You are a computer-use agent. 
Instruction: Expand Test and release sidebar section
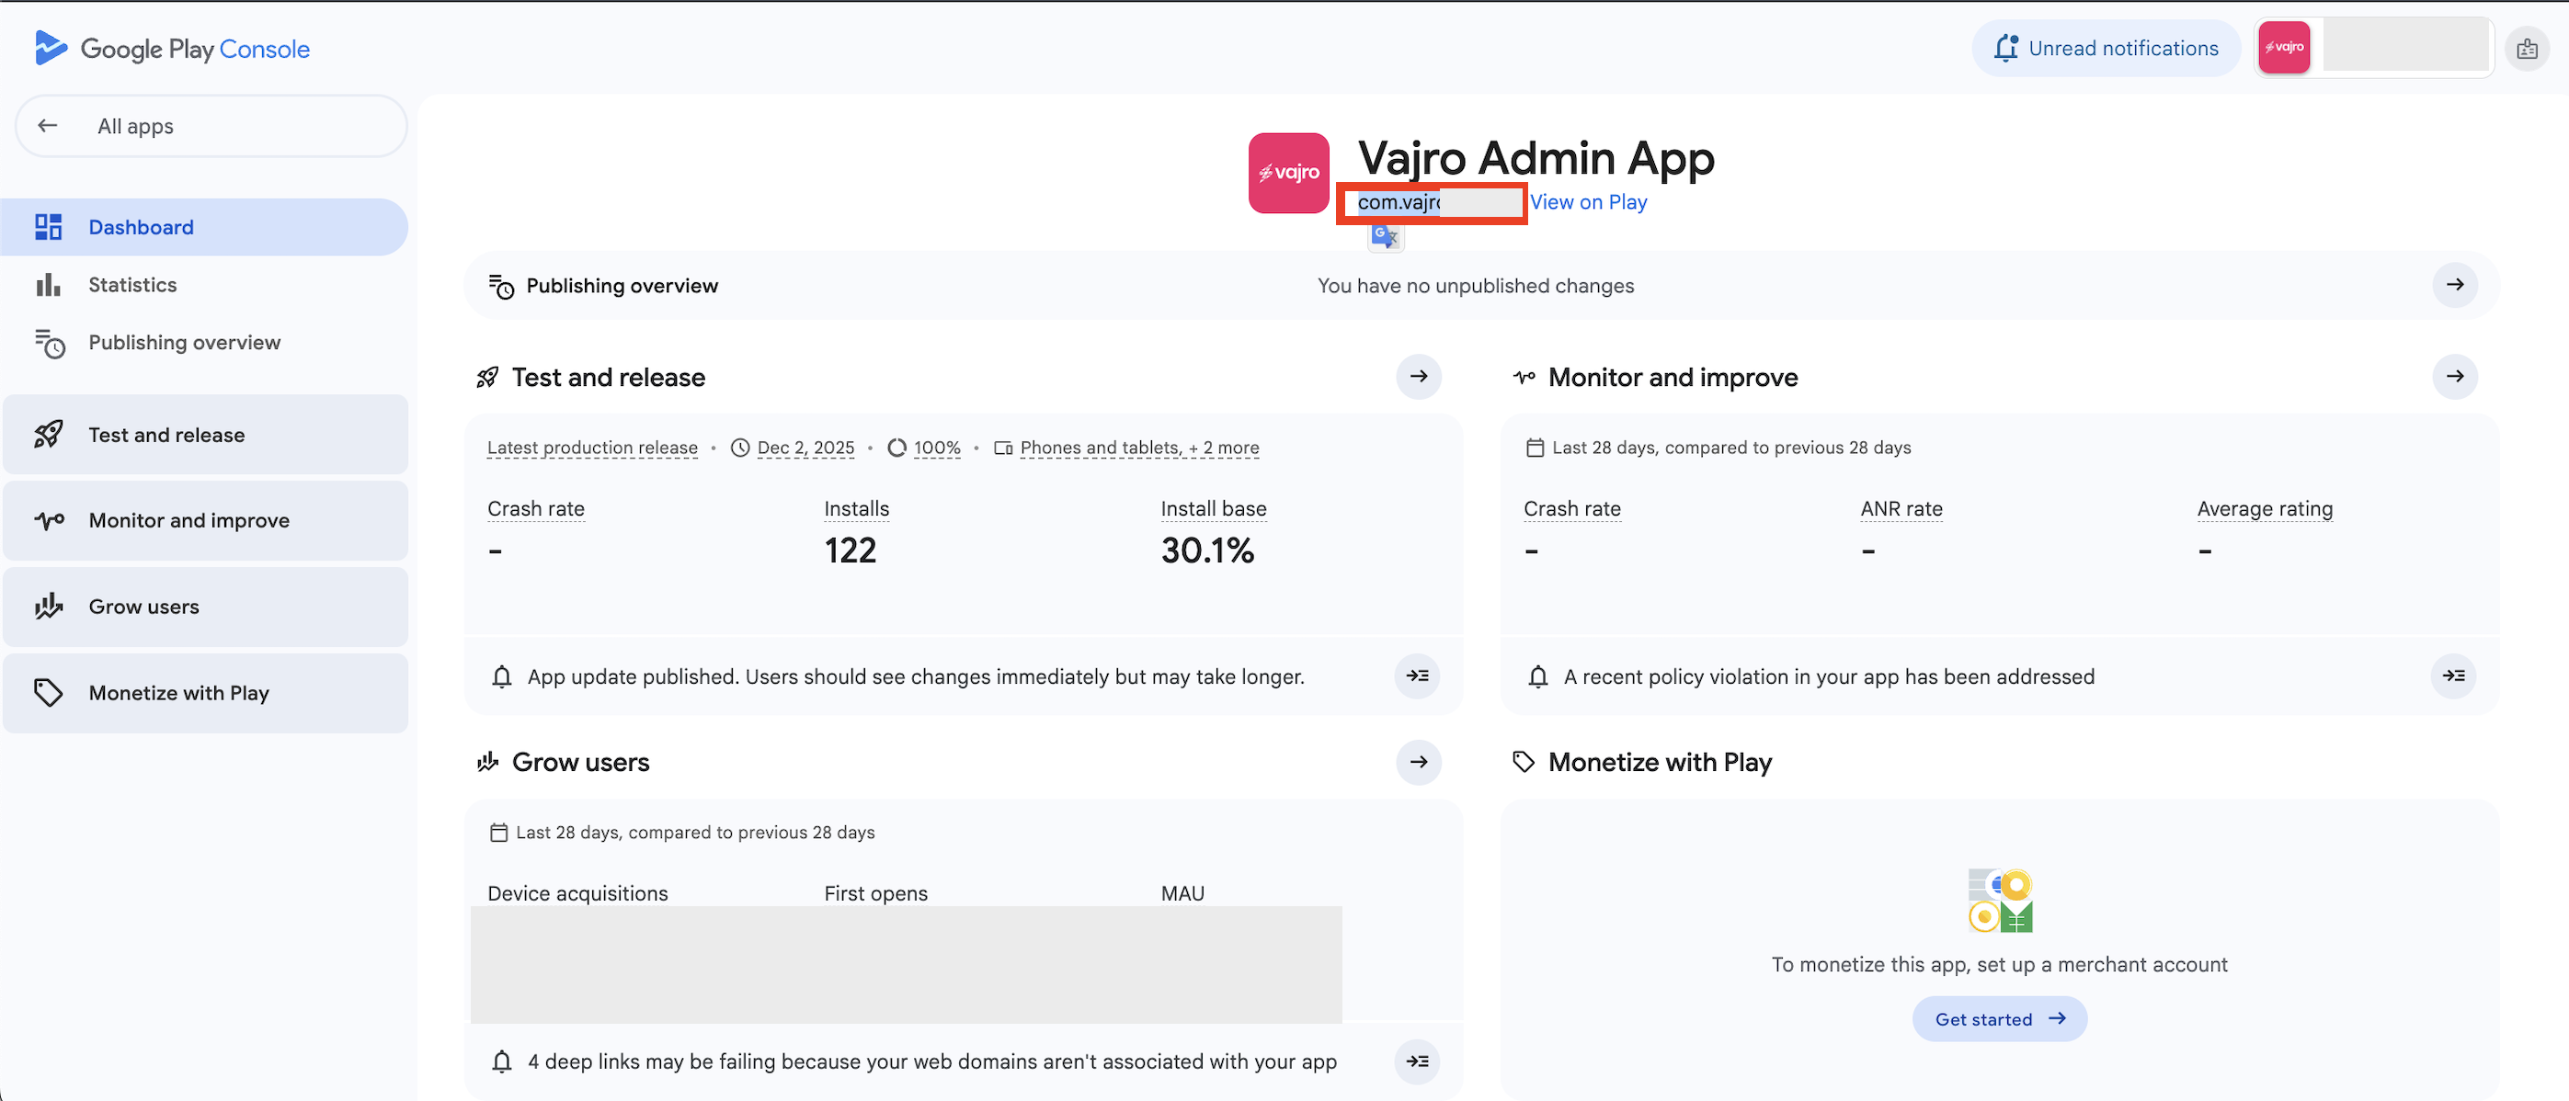(166, 436)
